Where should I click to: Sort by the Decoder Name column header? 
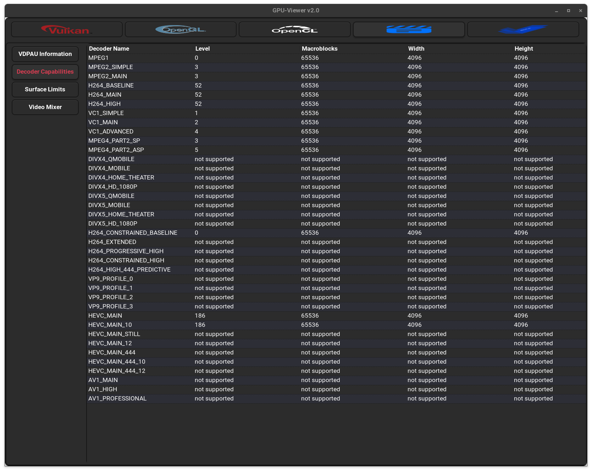109,49
